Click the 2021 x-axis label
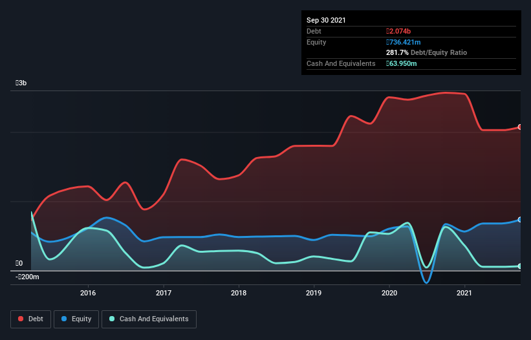This screenshot has width=531, height=340. (x=464, y=293)
